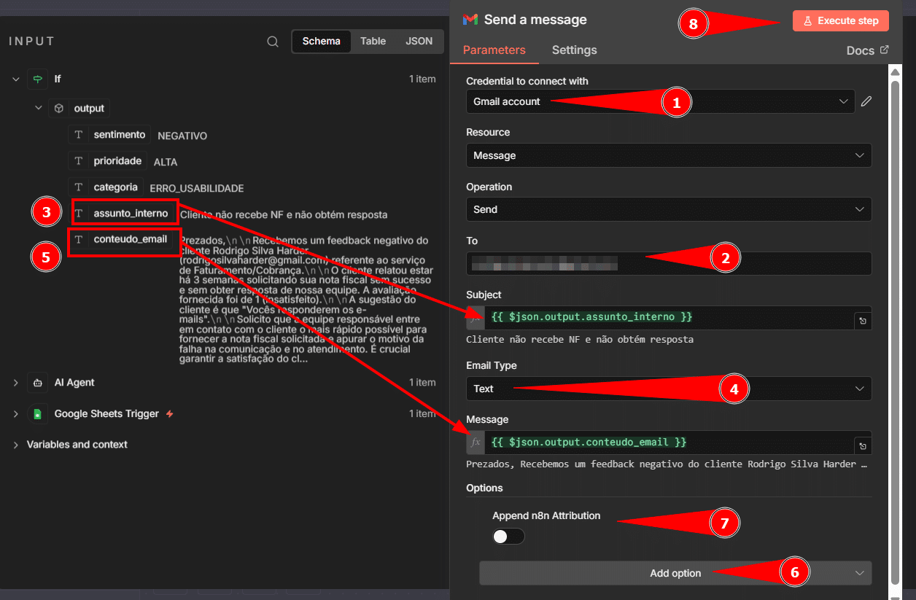This screenshot has width=916, height=600.
Task: Click the flask icon on Execute step
Action: (807, 21)
